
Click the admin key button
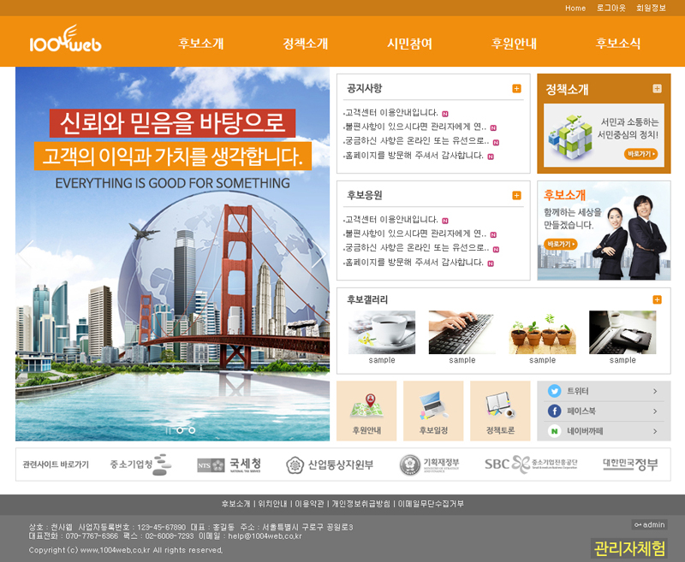[x=649, y=524]
